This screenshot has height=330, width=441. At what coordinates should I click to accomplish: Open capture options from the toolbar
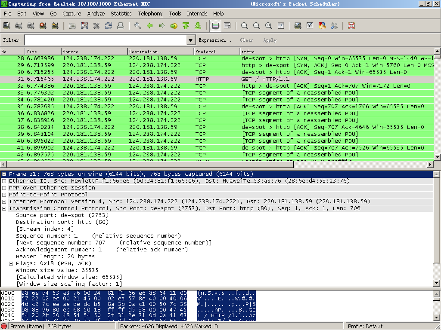[x=19, y=26]
